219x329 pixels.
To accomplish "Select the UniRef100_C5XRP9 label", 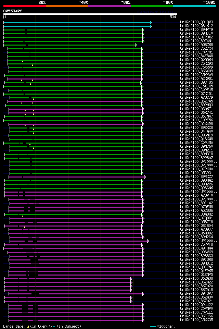I will (x=196, y=68).
